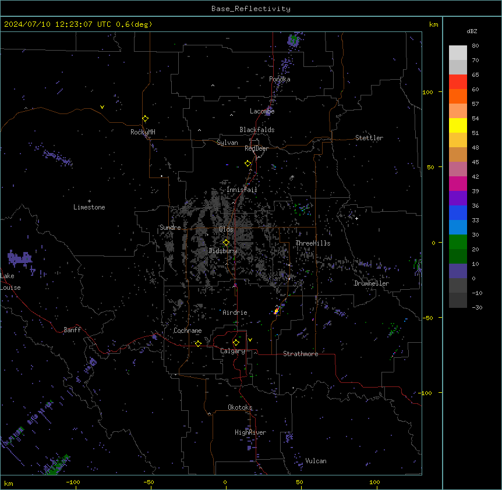The height and width of the screenshot is (490, 502).
Task: Click the Stettler city label
Action: (x=369, y=138)
